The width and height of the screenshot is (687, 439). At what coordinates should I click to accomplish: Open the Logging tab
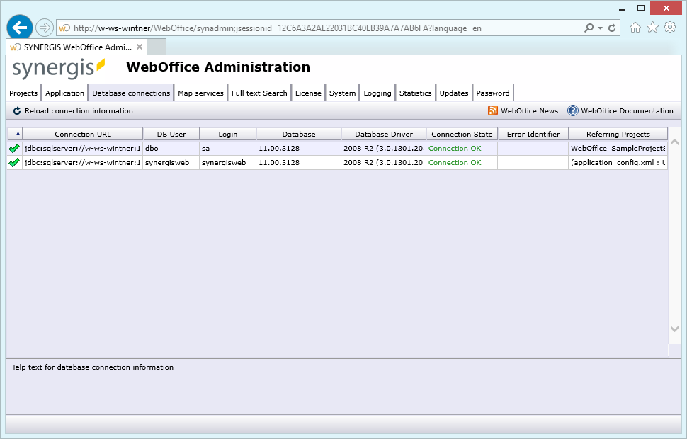377,93
